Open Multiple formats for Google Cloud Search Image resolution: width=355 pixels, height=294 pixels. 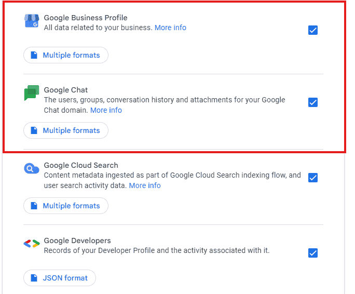tap(66, 206)
